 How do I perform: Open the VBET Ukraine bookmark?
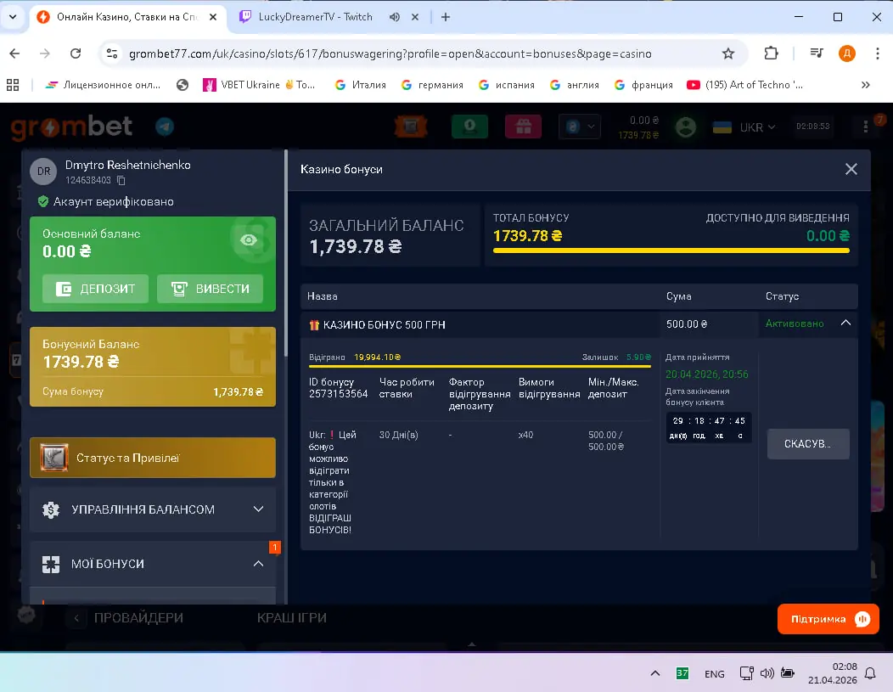[259, 85]
